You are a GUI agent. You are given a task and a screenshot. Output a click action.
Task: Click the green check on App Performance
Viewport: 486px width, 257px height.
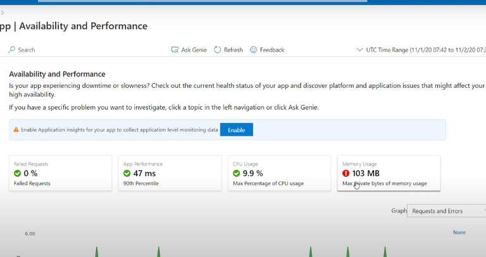127,173
